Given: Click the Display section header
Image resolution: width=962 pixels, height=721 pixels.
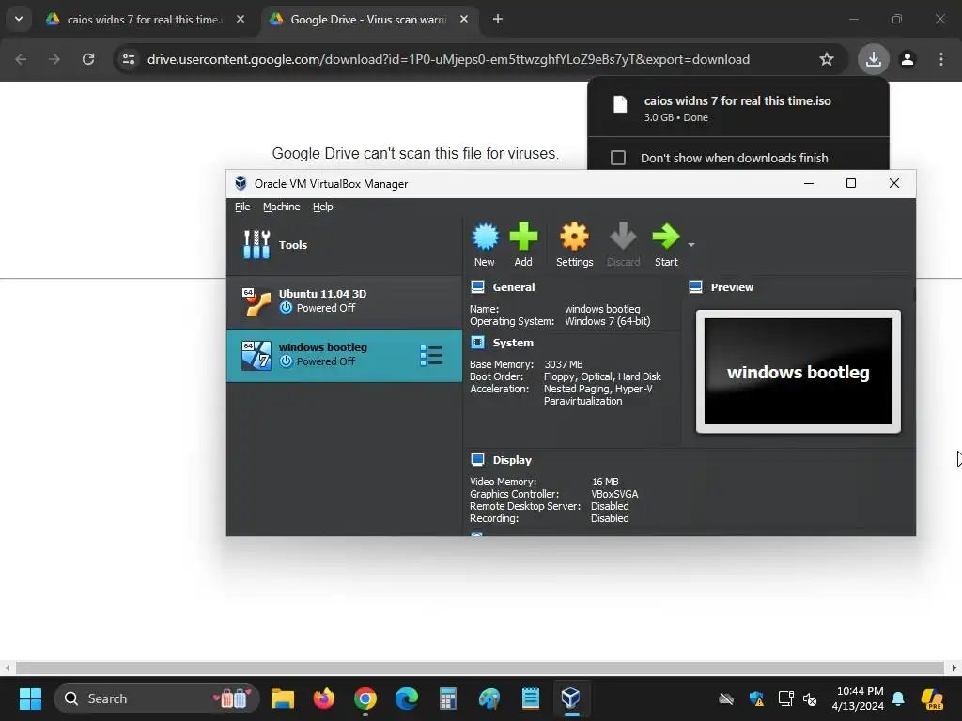Looking at the screenshot, I should pyautogui.click(x=512, y=460).
